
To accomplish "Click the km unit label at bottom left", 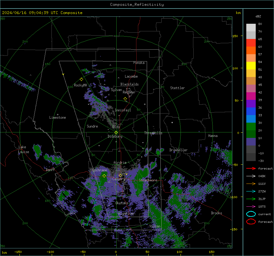I will tap(4, 253).
